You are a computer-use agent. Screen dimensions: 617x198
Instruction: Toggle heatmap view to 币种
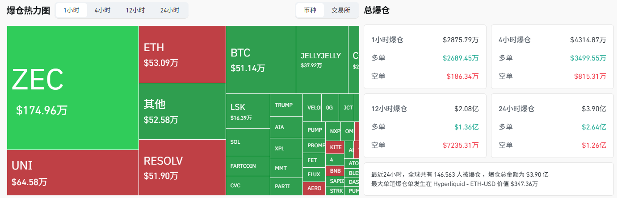[x=310, y=10]
